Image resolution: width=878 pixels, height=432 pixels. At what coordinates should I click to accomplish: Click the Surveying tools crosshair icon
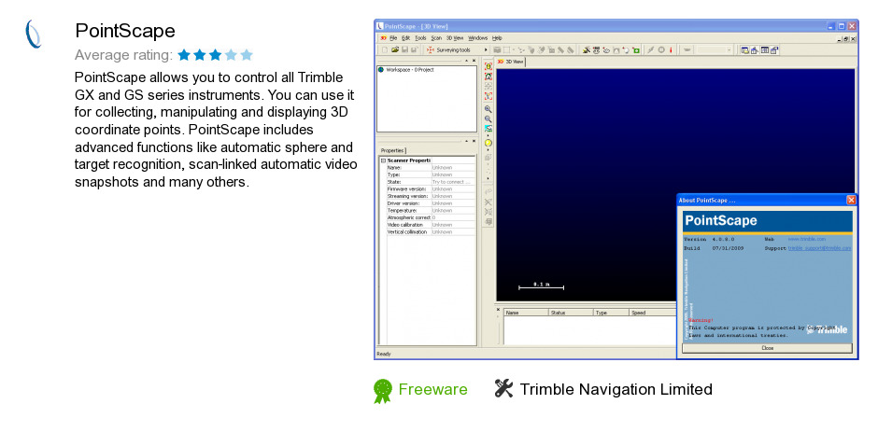(x=430, y=49)
